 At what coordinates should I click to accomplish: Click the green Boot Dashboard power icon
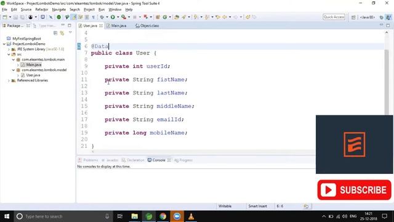pos(58,17)
